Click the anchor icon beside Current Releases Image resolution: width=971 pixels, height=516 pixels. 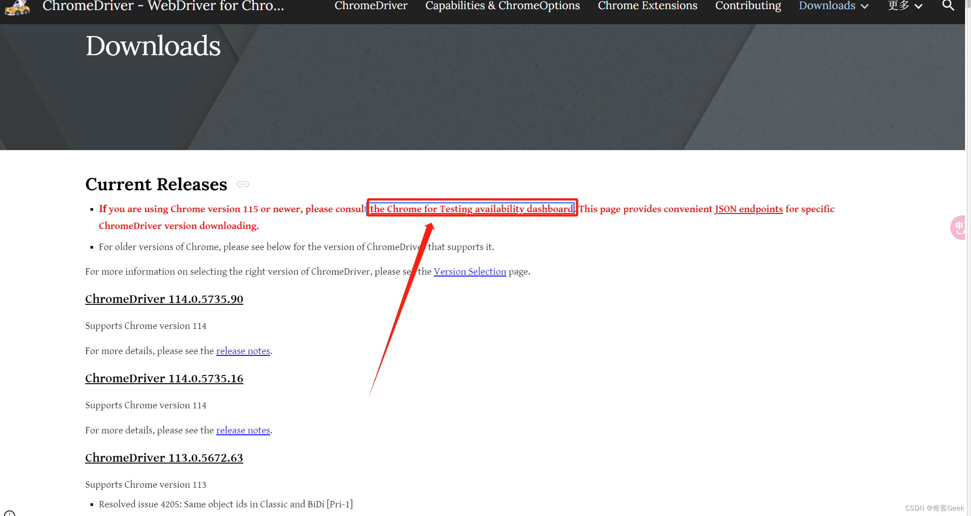(243, 184)
